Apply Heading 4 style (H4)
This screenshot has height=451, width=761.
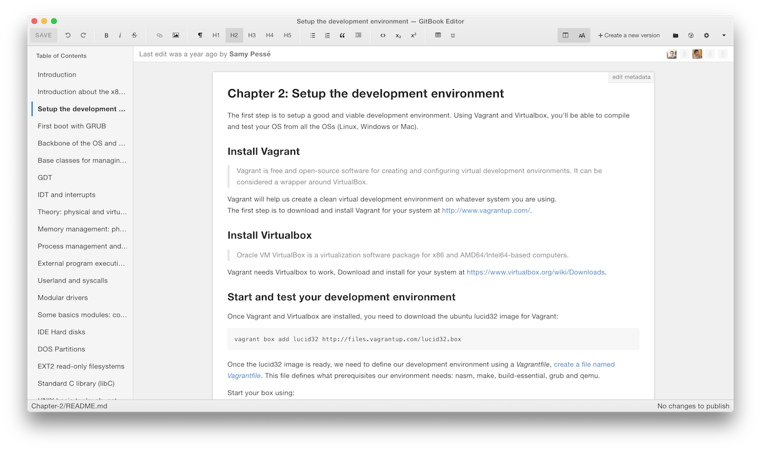coord(269,35)
